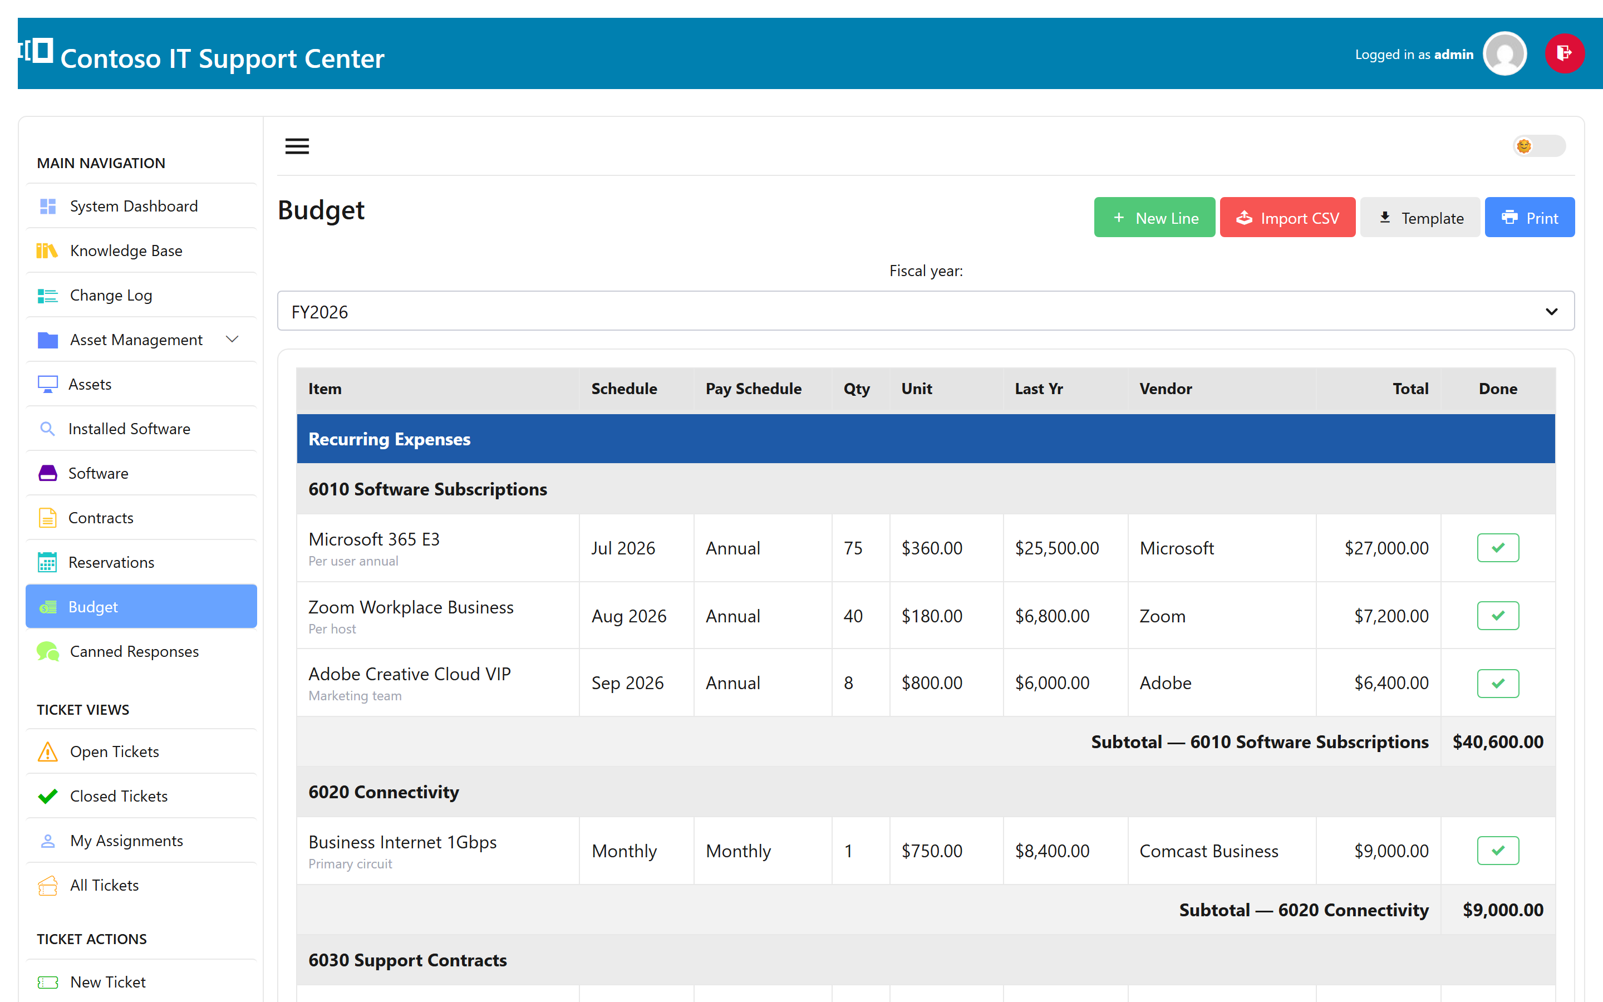Image resolution: width=1603 pixels, height=1002 pixels.
Task: Toggle Done for Zoom Workplace Business
Action: (1498, 616)
